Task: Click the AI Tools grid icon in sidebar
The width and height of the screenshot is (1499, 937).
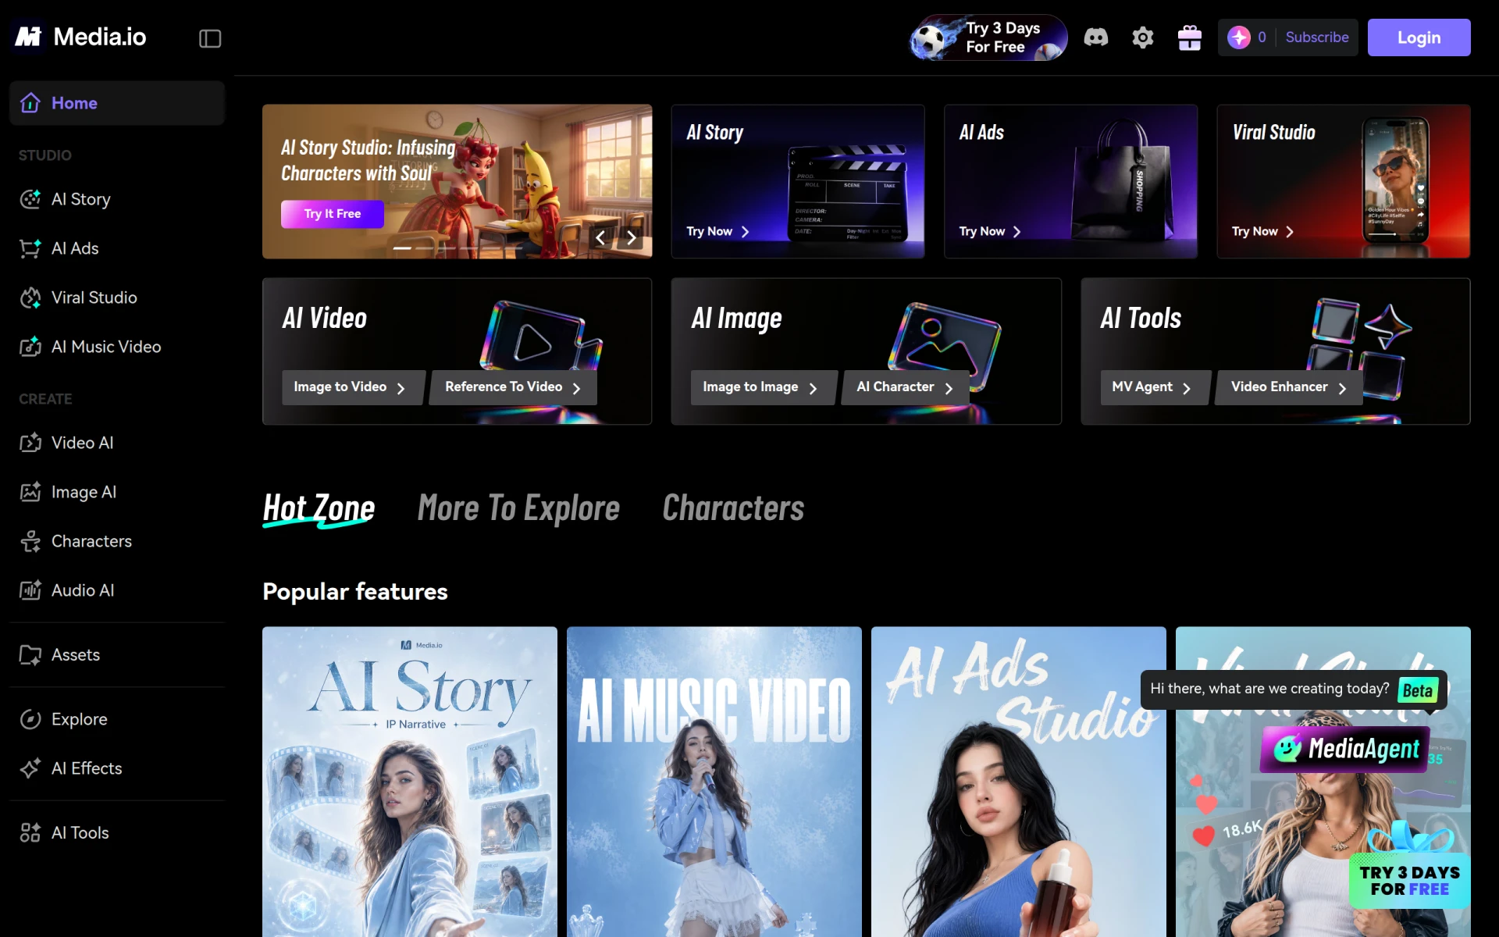Action: [x=30, y=833]
